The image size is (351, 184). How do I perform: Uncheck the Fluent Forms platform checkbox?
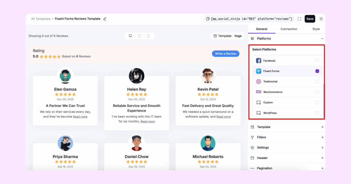pos(317,71)
